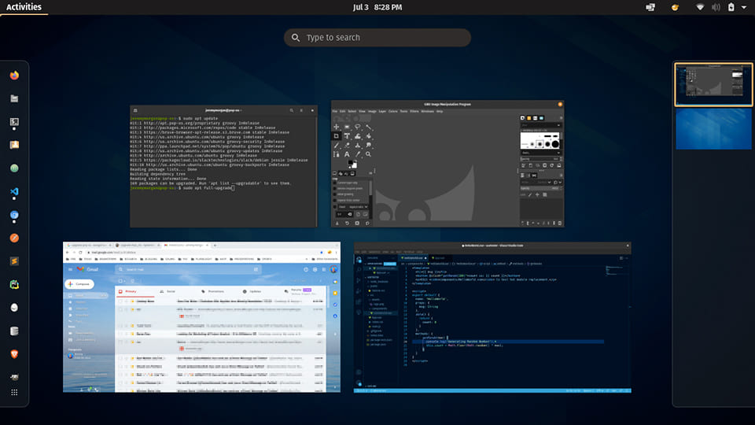Open Visual Studio Code from the dock
Viewport: 755px width, 425px height.
click(14, 192)
